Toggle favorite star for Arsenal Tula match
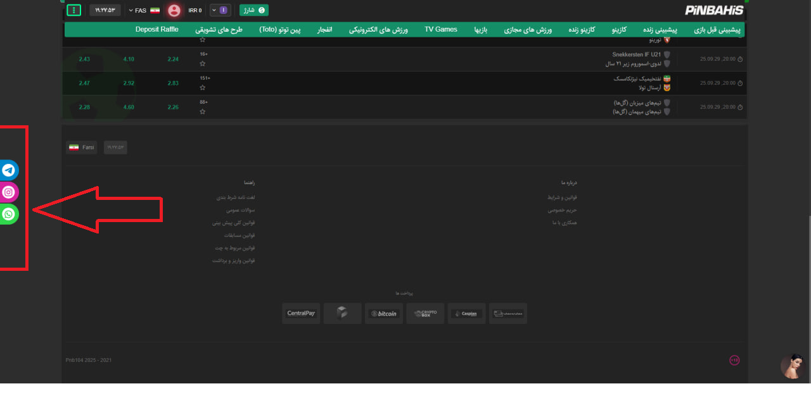The height and width of the screenshot is (410, 811). (x=203, y=88)
